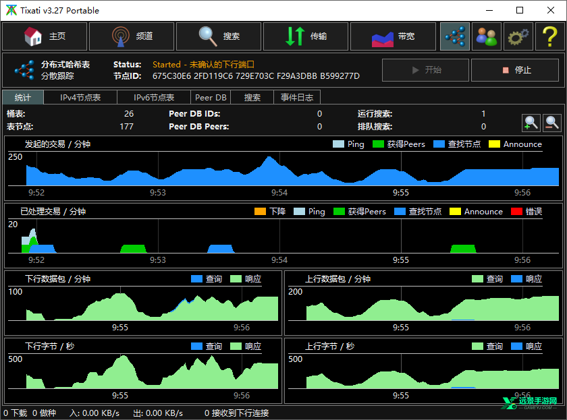Viewport: 567px width, 420px height.
Task: Zoom out charts with minus magnifier
Action: pos(552,123)
